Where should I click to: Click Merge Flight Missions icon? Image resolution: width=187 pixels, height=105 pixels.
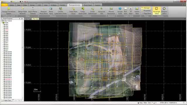[22, 8]
